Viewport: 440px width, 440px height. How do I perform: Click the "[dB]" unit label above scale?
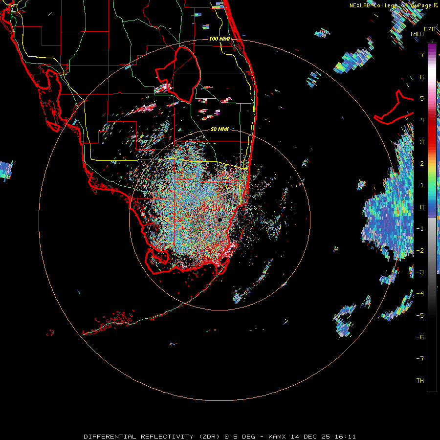click(418, 34)
